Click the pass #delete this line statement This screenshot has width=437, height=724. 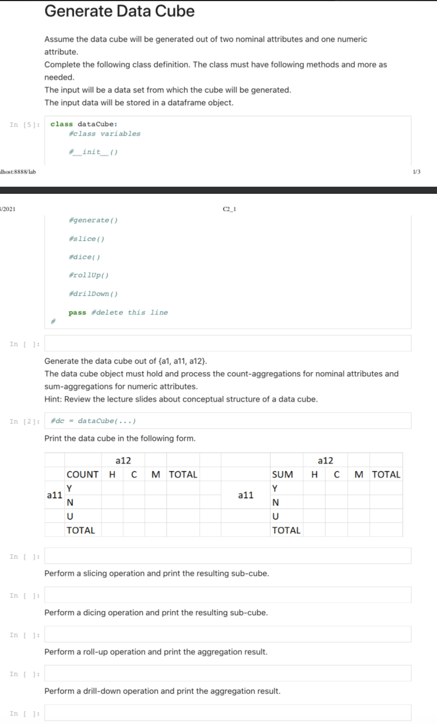(119, 312)
